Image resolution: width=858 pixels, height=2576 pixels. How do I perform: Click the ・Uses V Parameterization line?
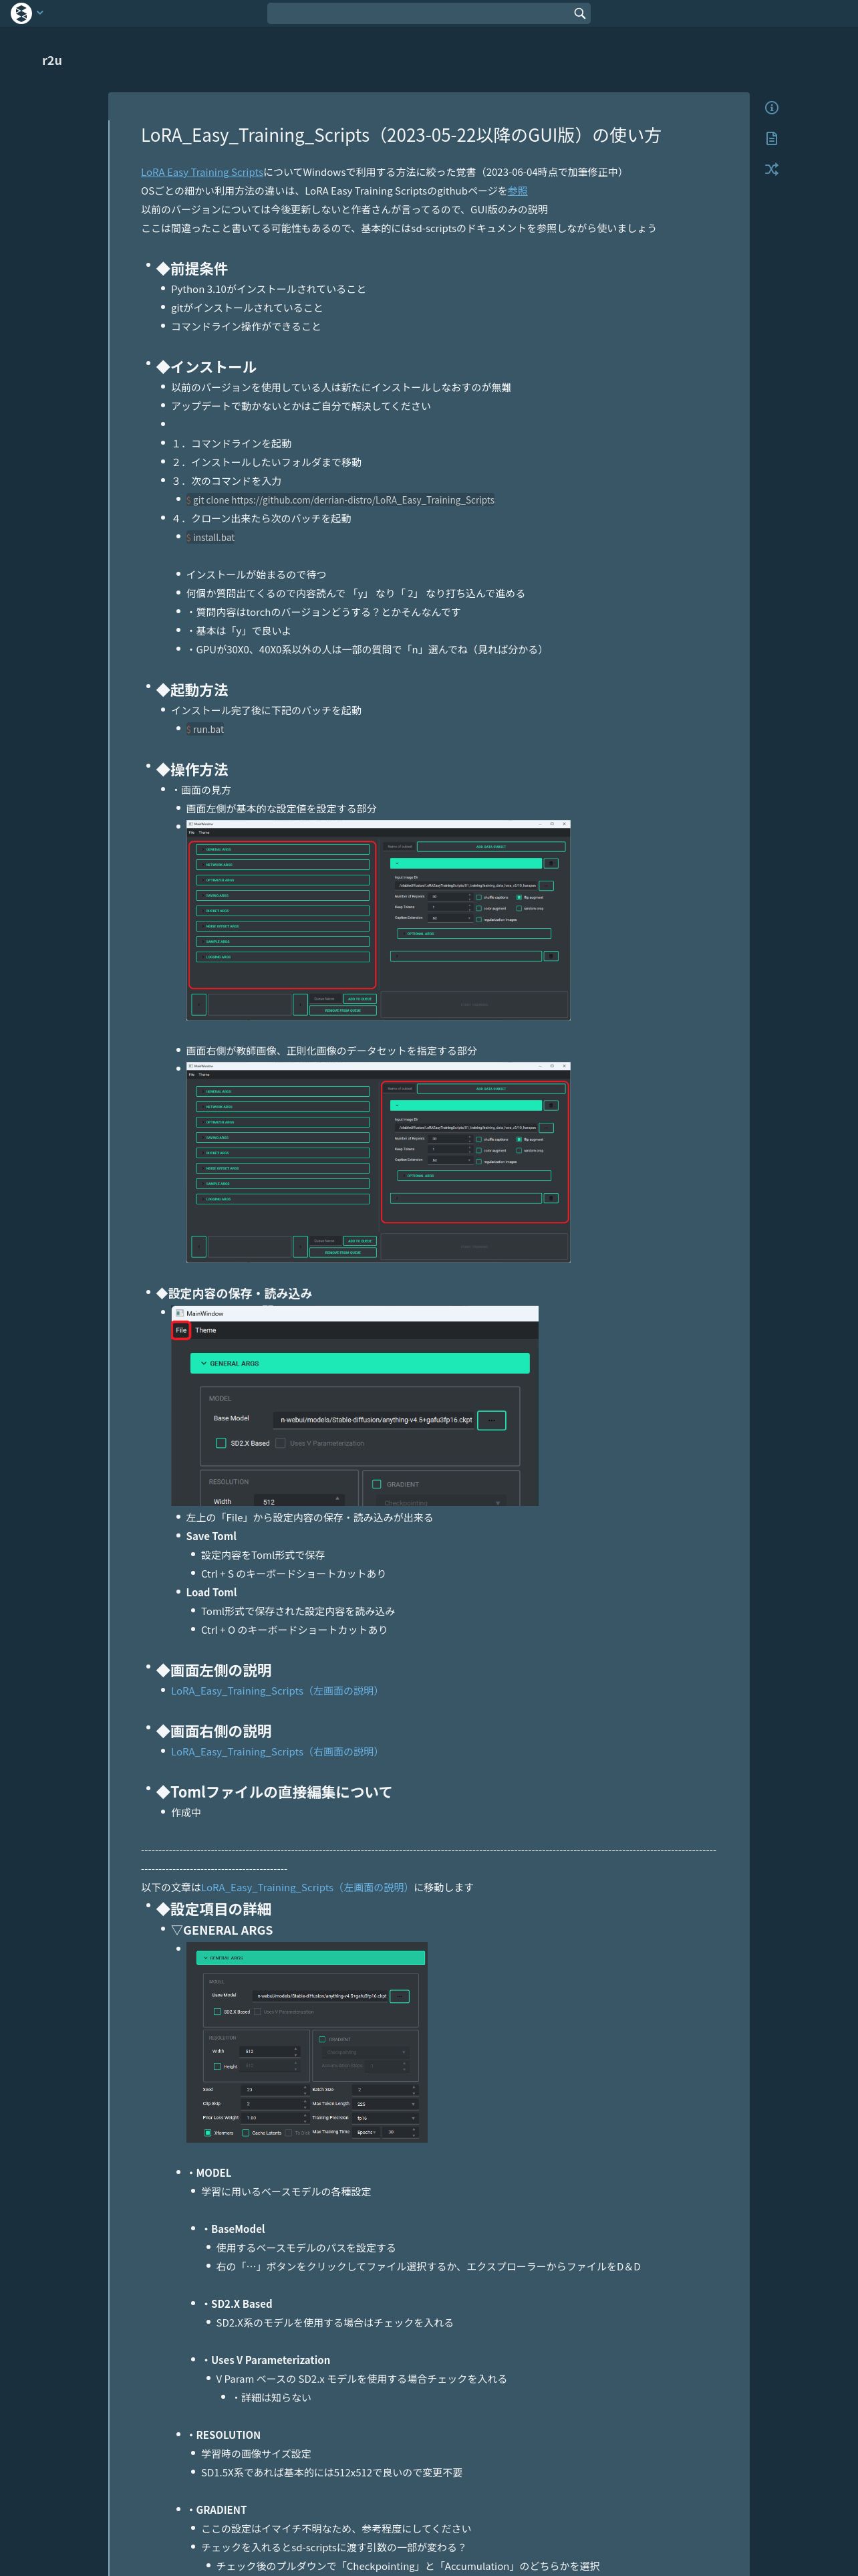tap(266, 2360)
